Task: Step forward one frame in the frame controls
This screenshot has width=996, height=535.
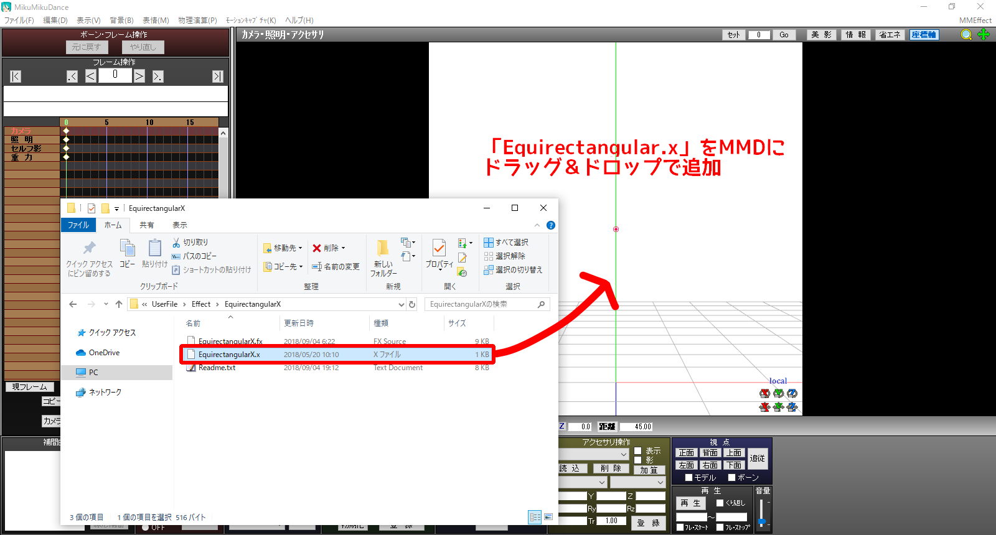Action: (139, 76)
